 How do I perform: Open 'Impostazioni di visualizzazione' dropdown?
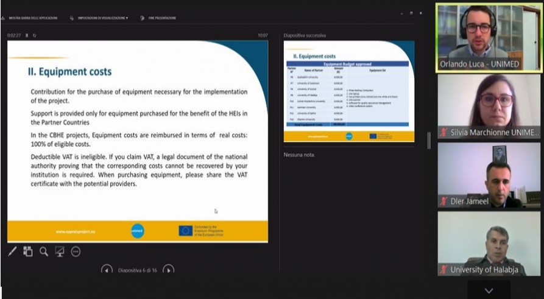click(103, 18)
